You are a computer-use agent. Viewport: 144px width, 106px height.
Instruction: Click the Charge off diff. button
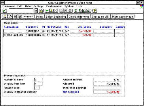(x=101, y=16)
